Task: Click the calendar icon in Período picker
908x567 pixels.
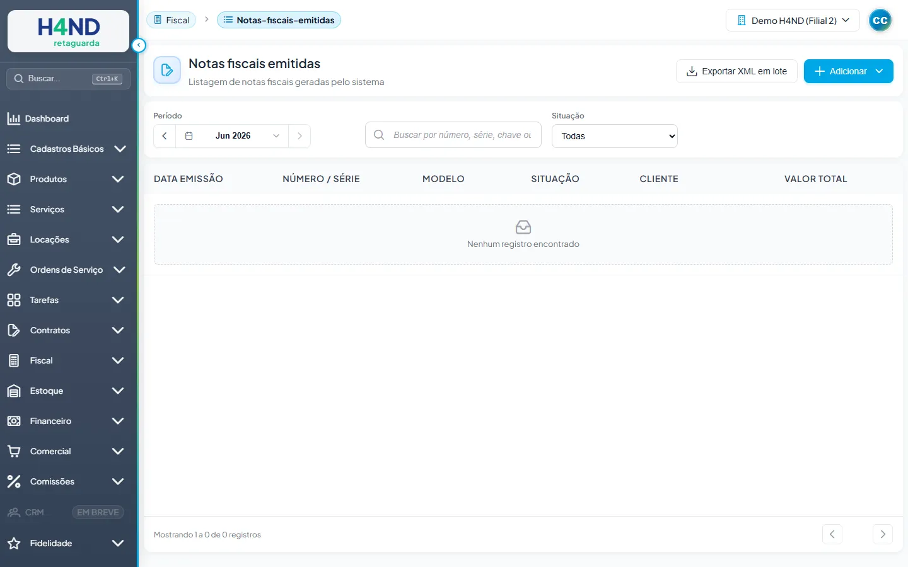Action: [189, 135]
